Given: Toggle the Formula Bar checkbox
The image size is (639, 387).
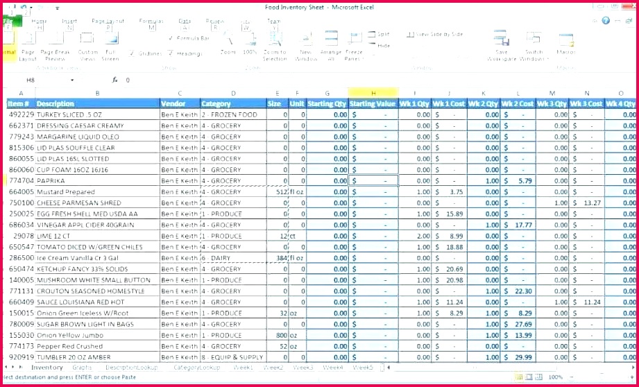Looking at the screenshot, I should 171,38.
